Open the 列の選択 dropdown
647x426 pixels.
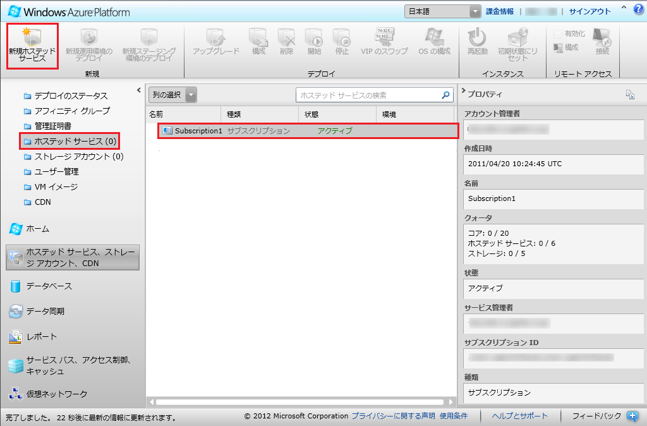(172, 95)
